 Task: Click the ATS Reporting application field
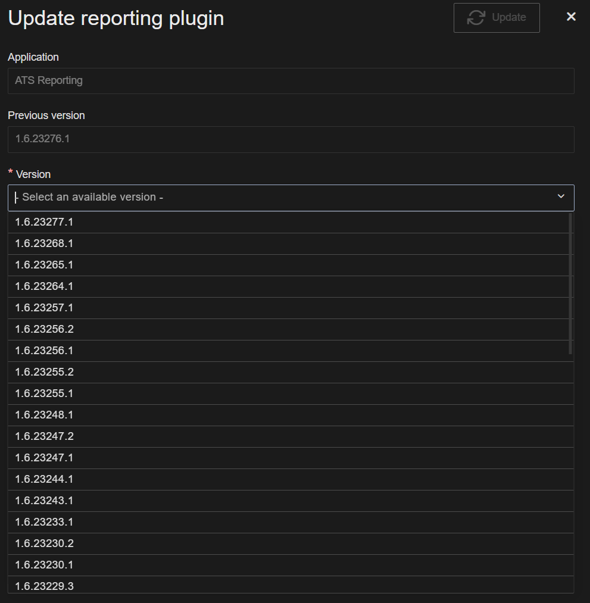tap(291, 80)
